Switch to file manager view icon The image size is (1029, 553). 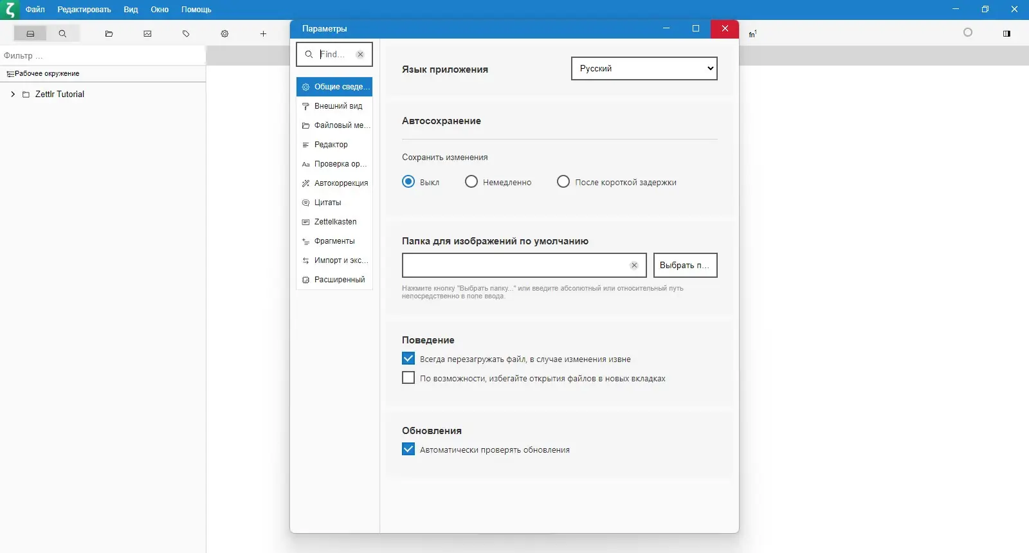click(x=30, y=33)
